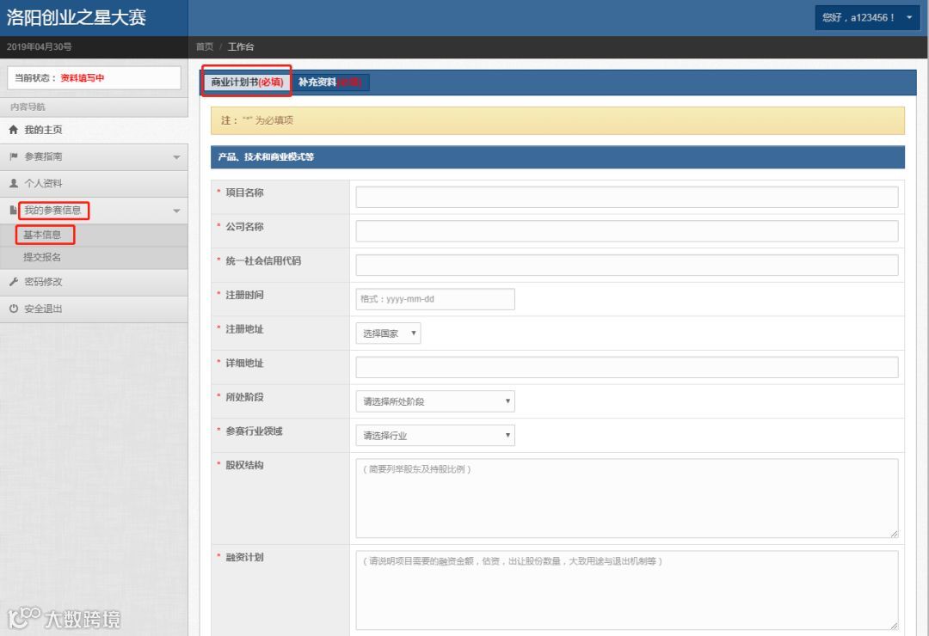Click the 洛阳创业之星大赛 site title

(77, 17)
